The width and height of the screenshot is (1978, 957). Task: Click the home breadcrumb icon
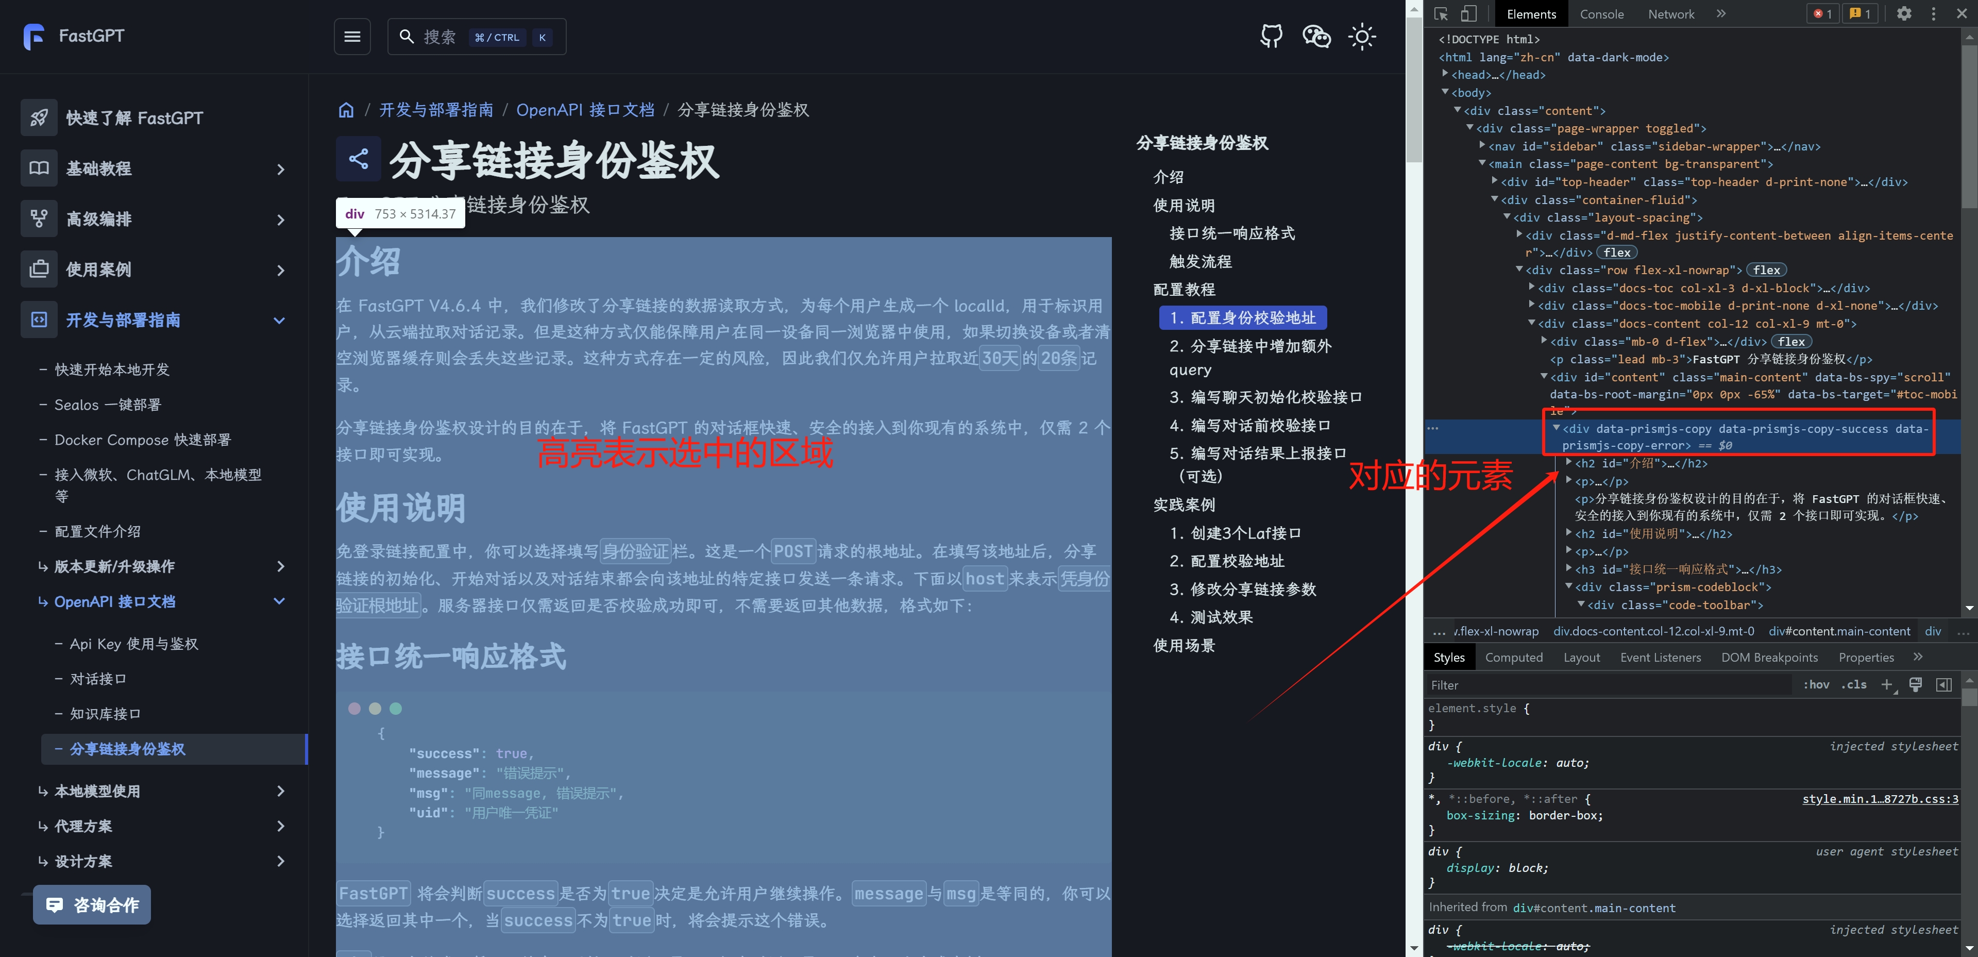346,110
